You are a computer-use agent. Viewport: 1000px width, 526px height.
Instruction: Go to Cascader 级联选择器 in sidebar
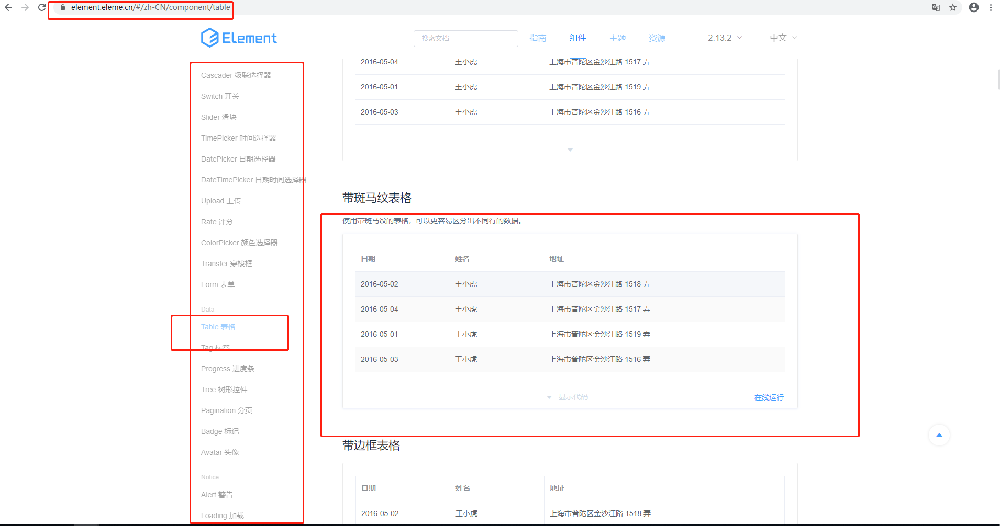[x=236, y=75]
